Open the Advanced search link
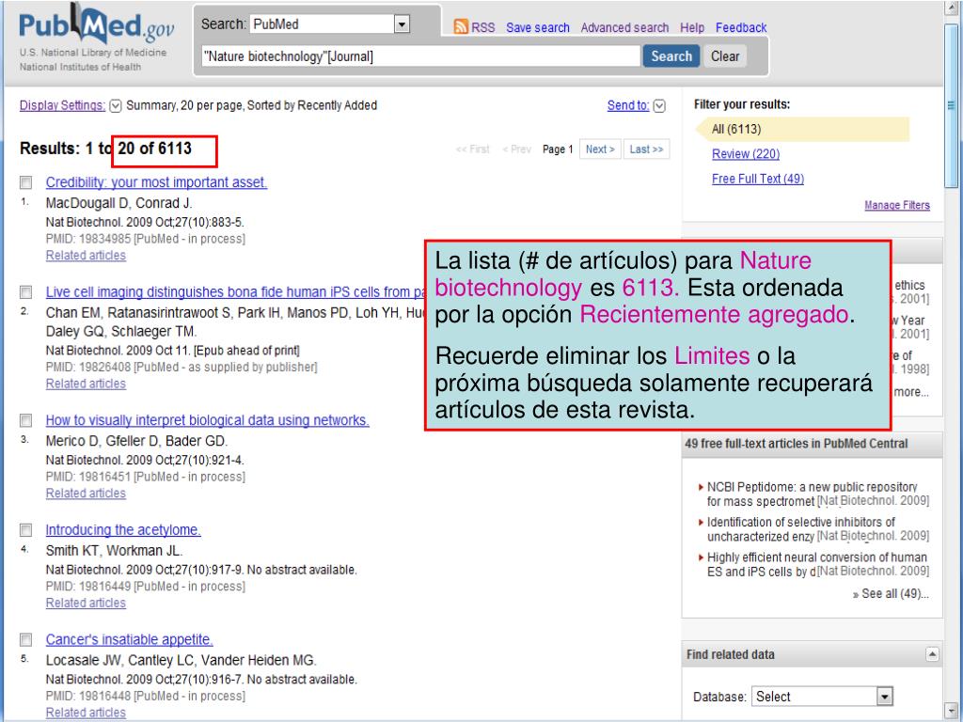Screen dimensions: 963x722 624,27
